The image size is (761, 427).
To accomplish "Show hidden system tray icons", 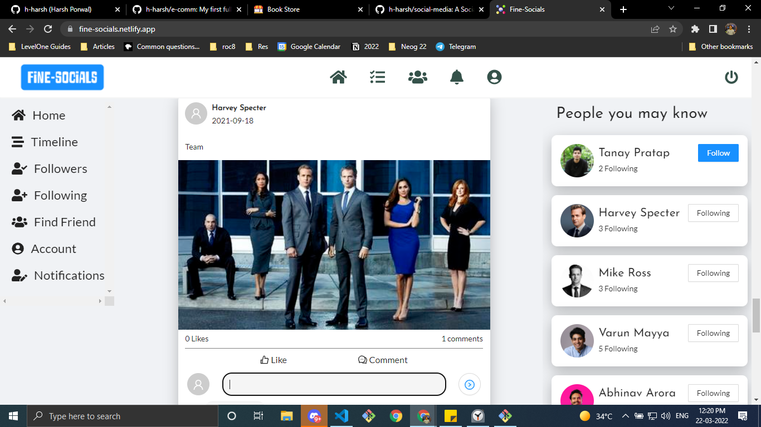I will pos(625,416).
